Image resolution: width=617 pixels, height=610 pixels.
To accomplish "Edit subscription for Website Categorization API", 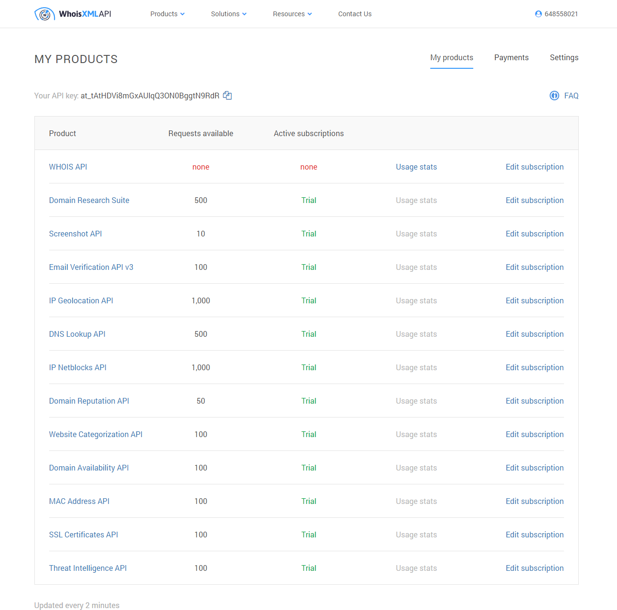I will pos(535,434).
